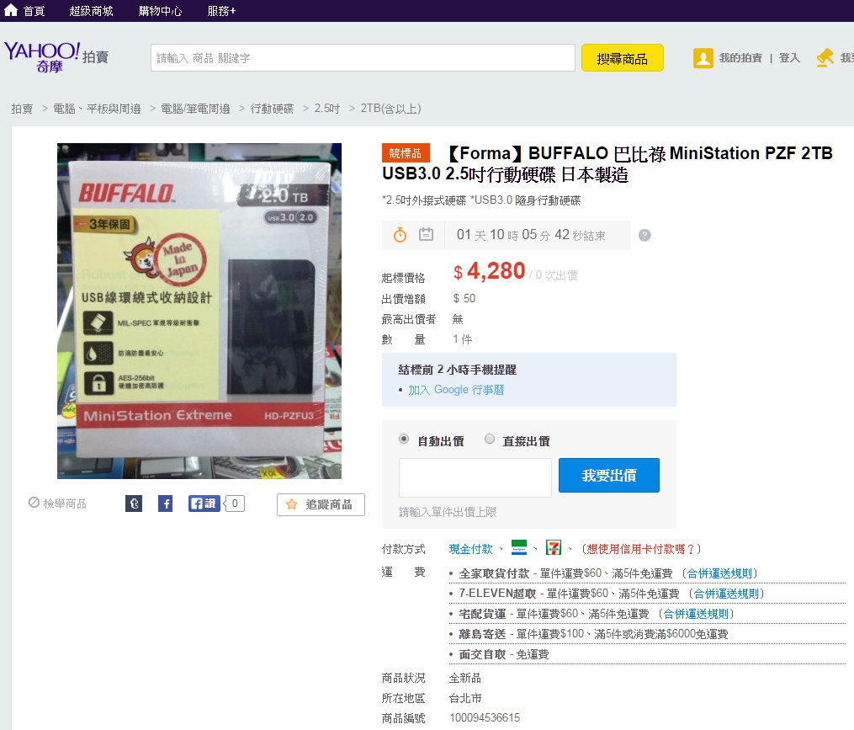Go to 電腦/筆電周邊 breadcrumb
The width and height of the screenshot is (854, 730).
[195, 109]
